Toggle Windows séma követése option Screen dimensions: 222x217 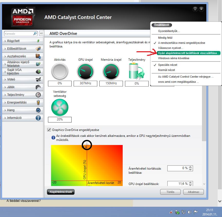click(x=173, y=58)
